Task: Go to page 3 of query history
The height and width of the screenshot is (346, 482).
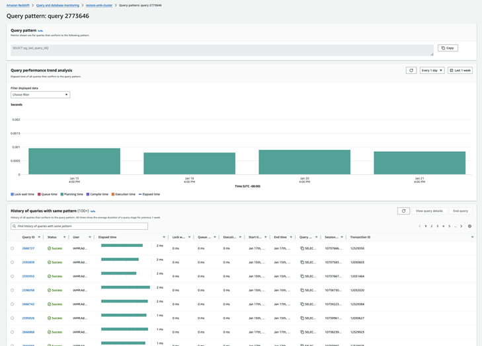Action: (x=438, y=226)
